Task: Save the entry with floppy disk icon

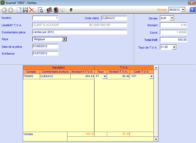Action: [x=25, y=10]
